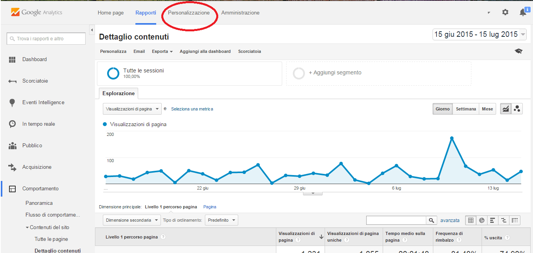Open Visualizzazioni di pagina metric dropdown
Viewport: 533px width, 253px height.
pyautogui.click(x=132, y=109)
